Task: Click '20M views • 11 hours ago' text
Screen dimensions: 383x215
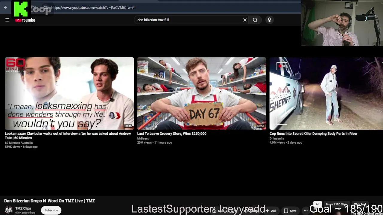Action: coord(154,143)
